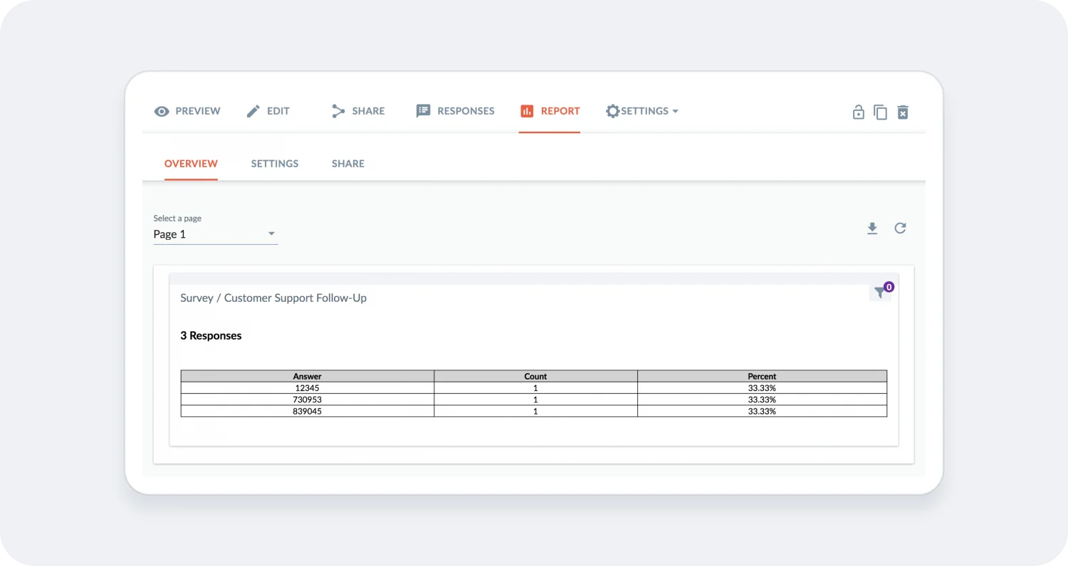Click the count cell in the 730953 row
The height and width of the screenshot is (566, 1068).
[535, 399]
